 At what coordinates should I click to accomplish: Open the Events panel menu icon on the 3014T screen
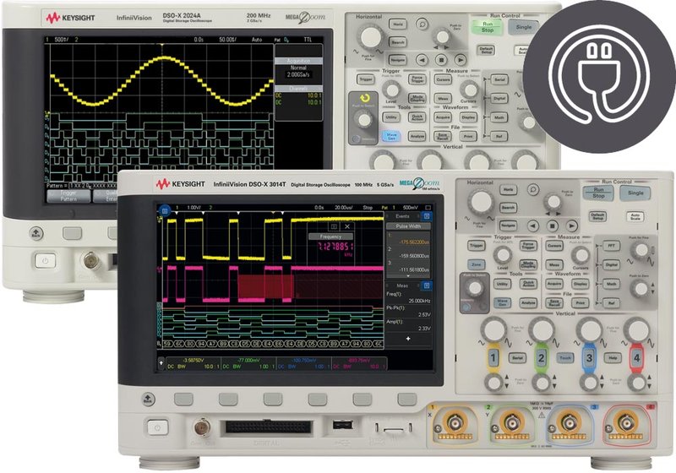427,216
